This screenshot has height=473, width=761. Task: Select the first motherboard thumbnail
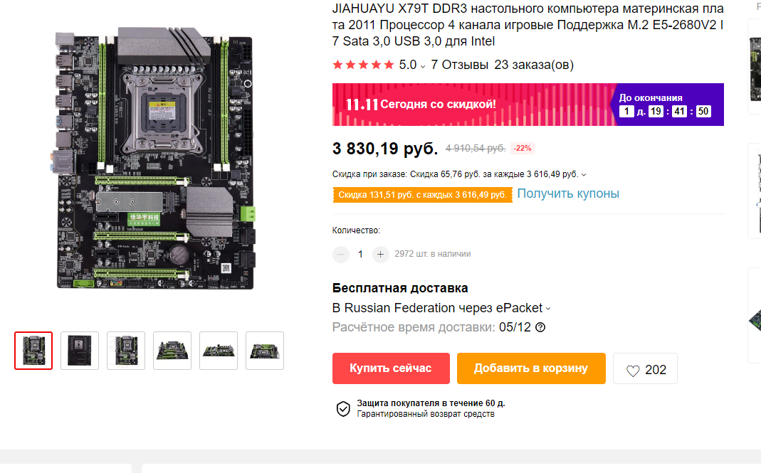[x=33, y=351]
